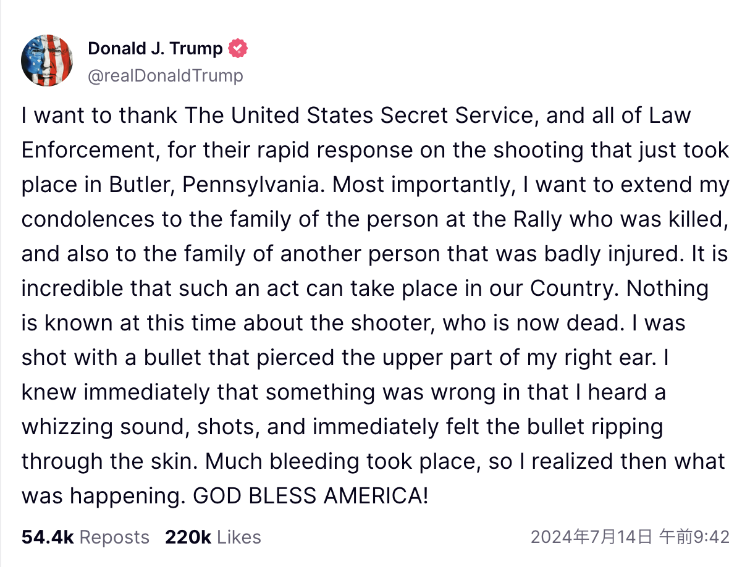750x567 pixels.
Task: Click the red verified badge icon
Action: [x=238, y=48]
